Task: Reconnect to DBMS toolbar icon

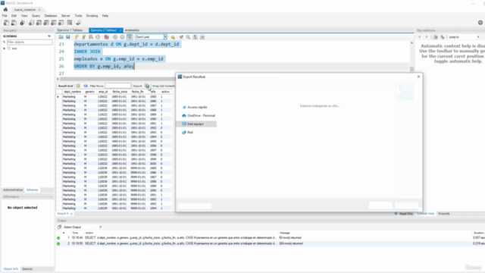Action: [78, 23]
